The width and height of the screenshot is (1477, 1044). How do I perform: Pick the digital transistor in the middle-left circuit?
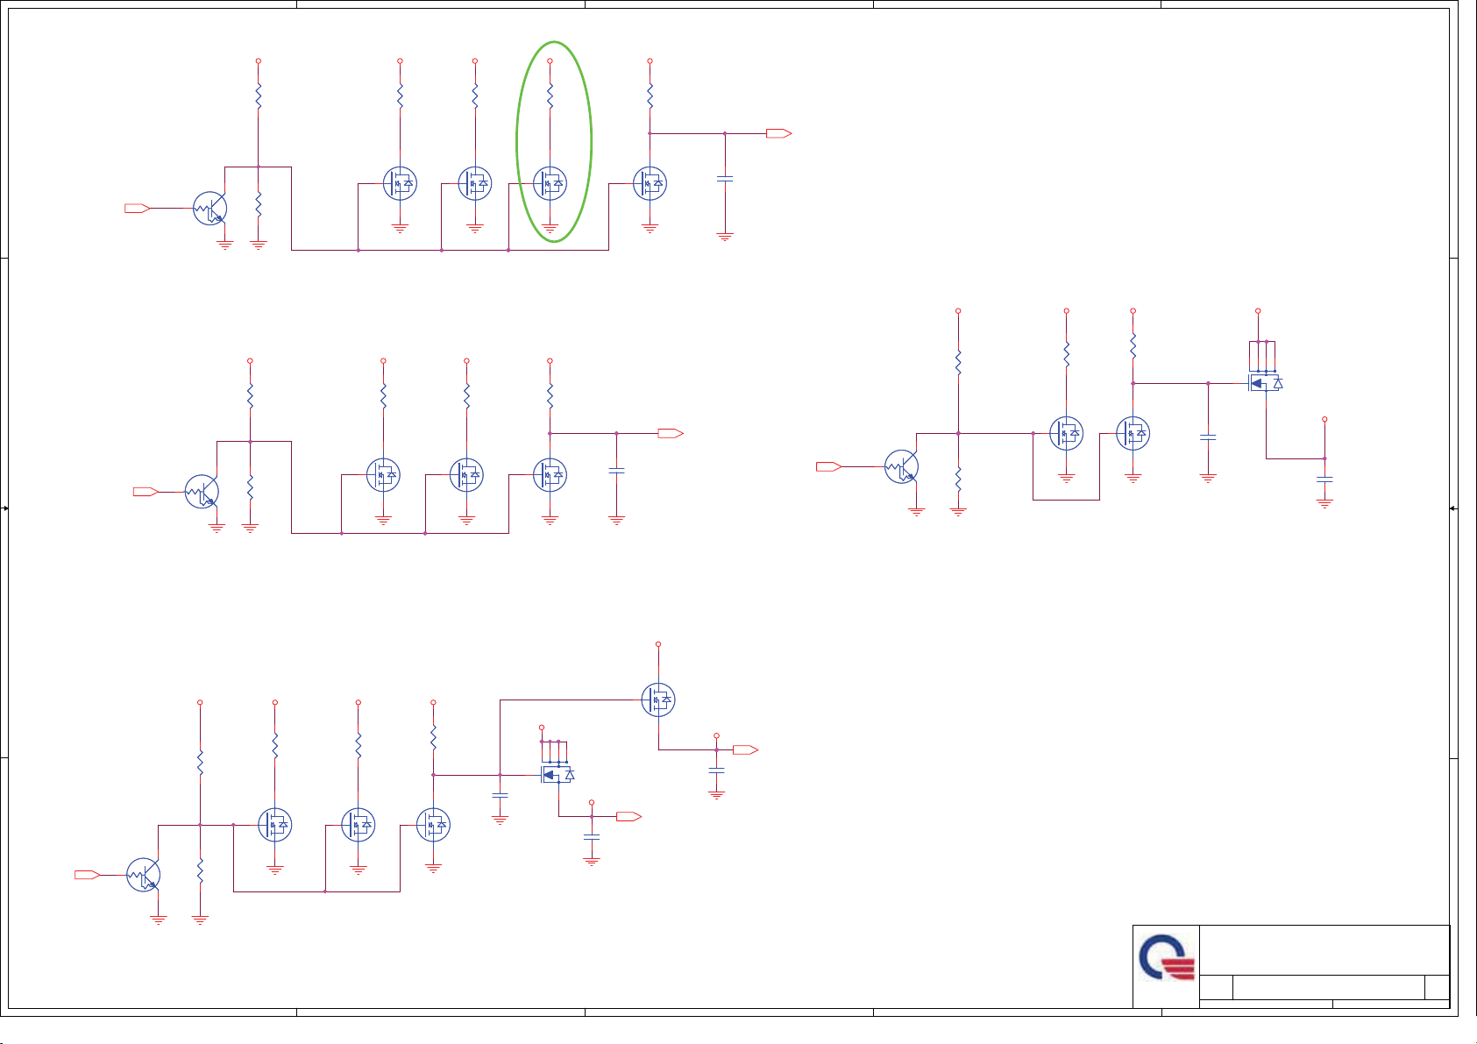202,492
